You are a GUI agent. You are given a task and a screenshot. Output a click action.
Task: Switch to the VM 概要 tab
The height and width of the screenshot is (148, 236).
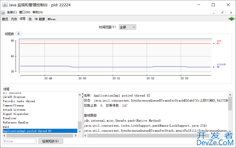(x=40, y=19)
